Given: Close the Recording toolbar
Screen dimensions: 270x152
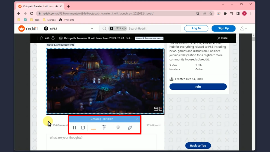Looking at the screenshot, I should click(137, 119).
